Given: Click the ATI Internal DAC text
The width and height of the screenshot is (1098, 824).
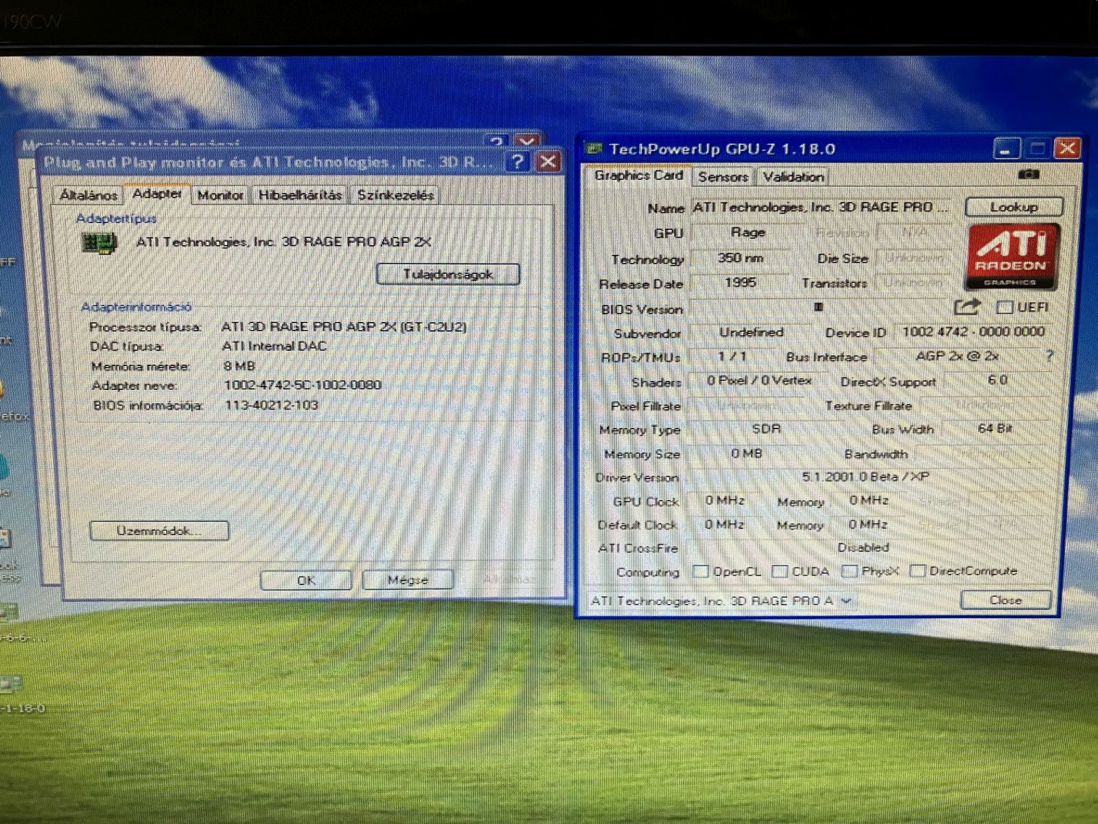Looking at the screenshot, I should pos(274,346).
